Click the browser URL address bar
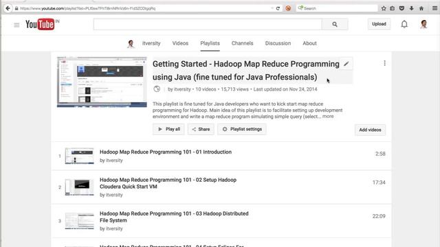This screenshot has height=247, width=440. pos(143,8)
